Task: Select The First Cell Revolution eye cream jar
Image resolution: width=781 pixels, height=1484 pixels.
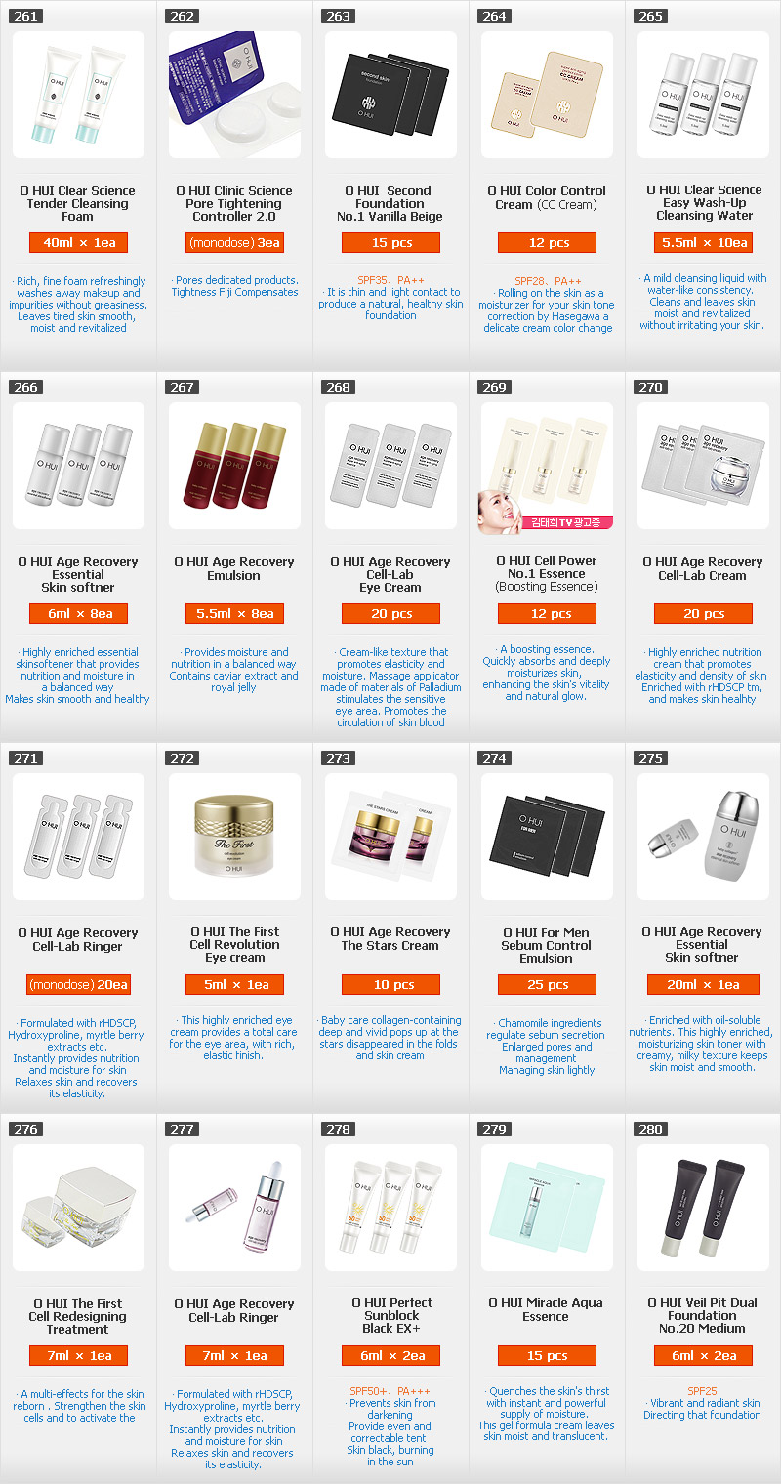Action: [234, 837]
